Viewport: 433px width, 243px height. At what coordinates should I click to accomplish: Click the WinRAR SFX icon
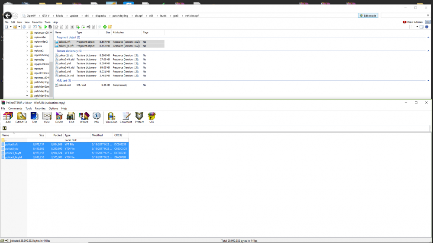coord(152,117)
